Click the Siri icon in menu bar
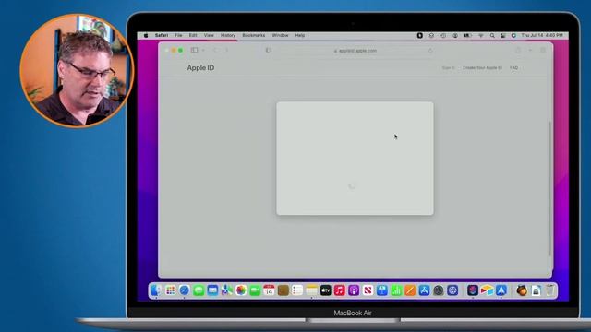 (x=513, y=35)
